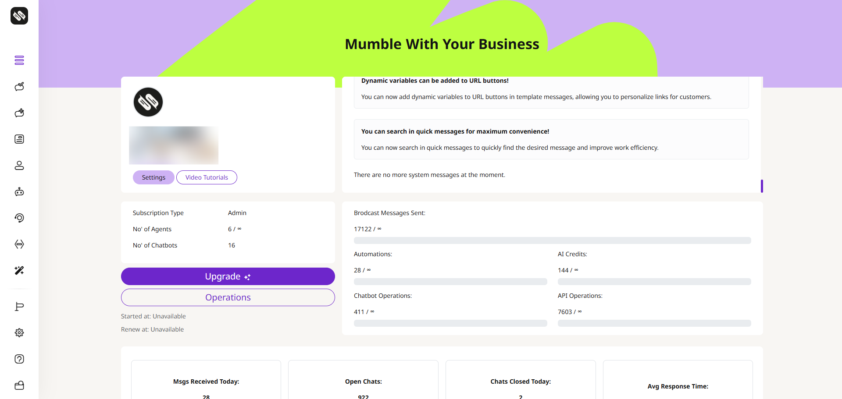
Task: Click the magic wand sidebar icon
Action: click(x=19, y=271)
